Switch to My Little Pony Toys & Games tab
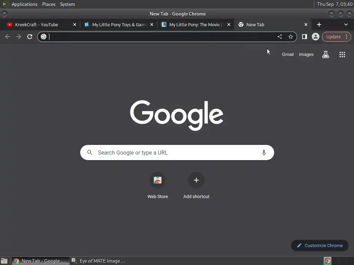 point(119,24)
